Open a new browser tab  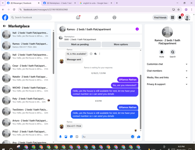pyautogui.click(x=117, y=3)
